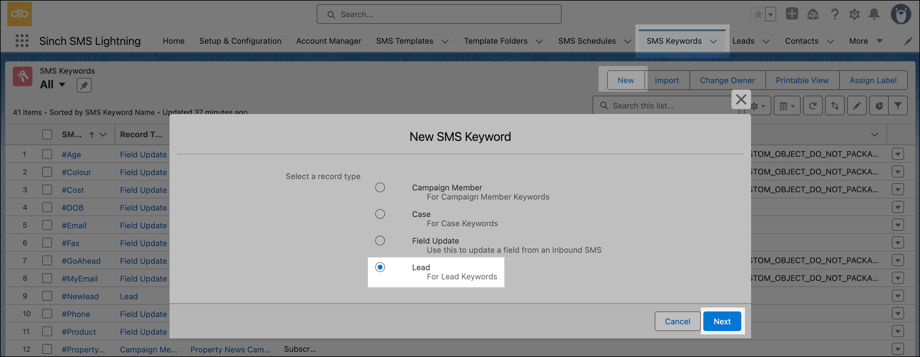Select the Lead record type
The width and height of the screenshot is (920, 357).
(x=380, y=267)
